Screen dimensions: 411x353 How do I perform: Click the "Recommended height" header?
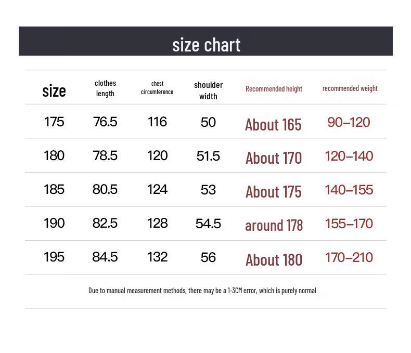[x=274, y=89]
